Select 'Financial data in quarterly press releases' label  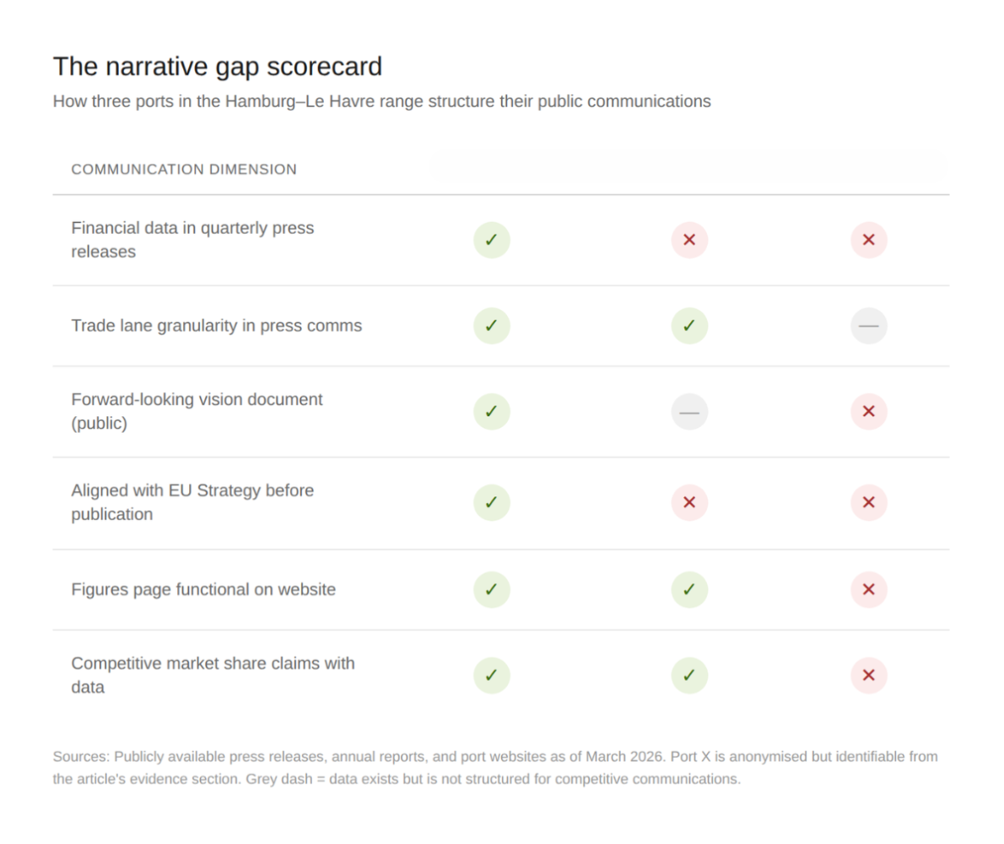coord(192,240)
